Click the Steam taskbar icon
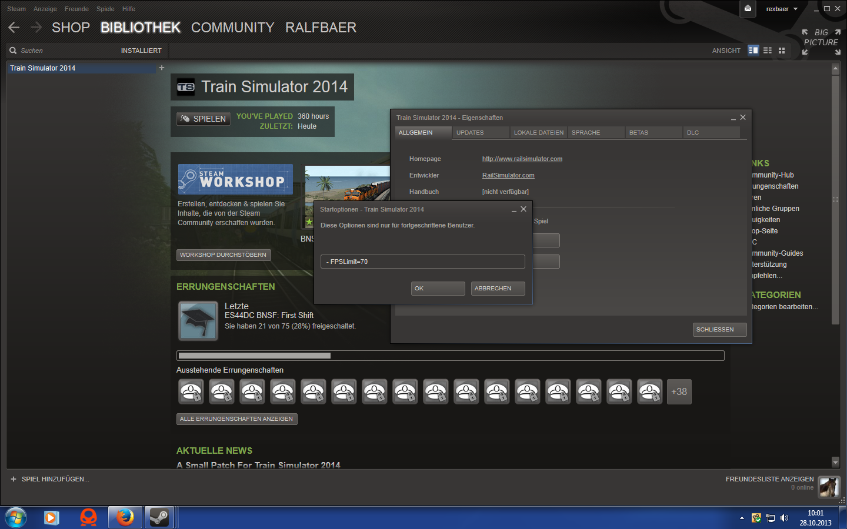The width and height of the screenshot is (847, 529). tap(159, 517)
